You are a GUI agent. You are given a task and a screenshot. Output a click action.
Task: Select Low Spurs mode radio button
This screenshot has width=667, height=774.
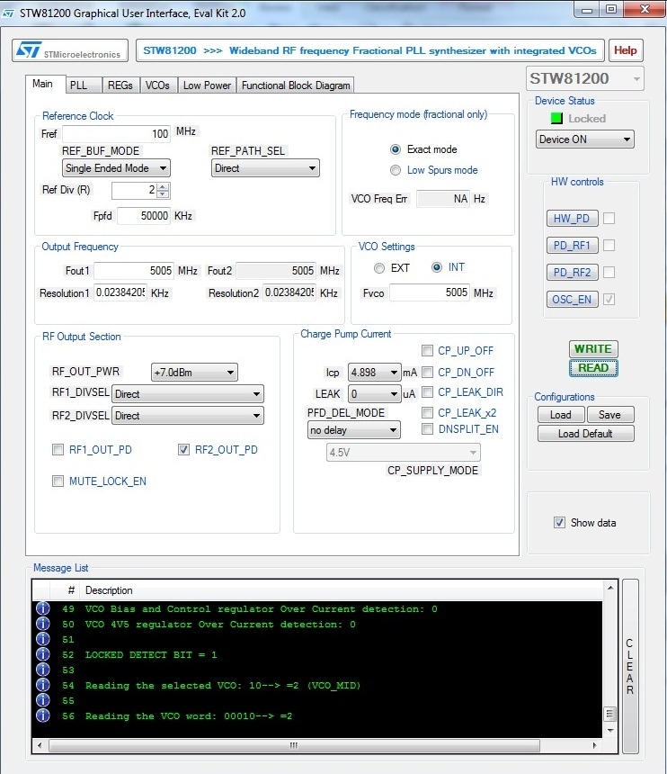pos(396,170)
